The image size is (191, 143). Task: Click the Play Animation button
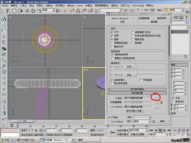pyautogui.click(x=160, y=130)
